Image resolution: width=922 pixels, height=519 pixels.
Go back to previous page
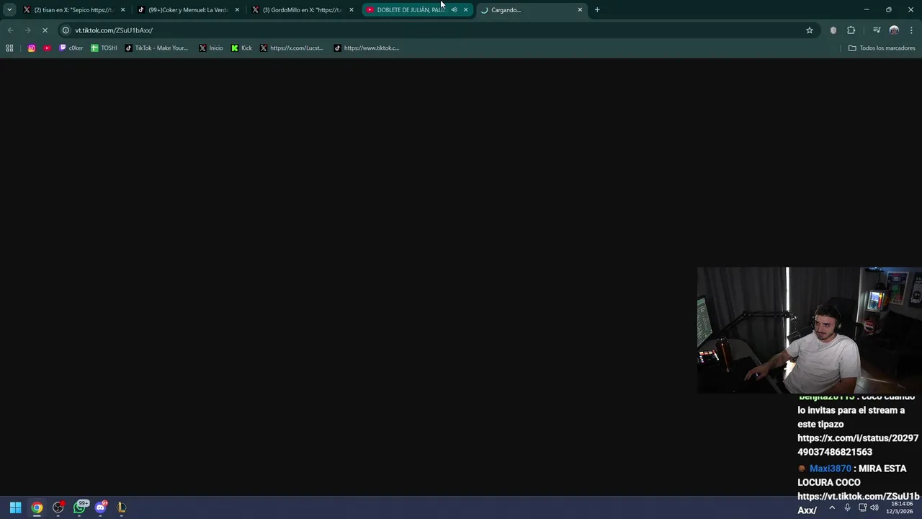[x=10, y=30]
